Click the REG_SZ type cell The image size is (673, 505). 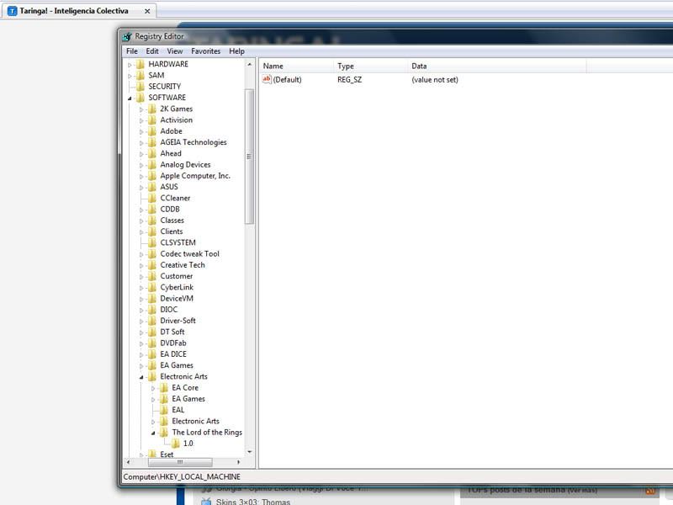point(349,80)
